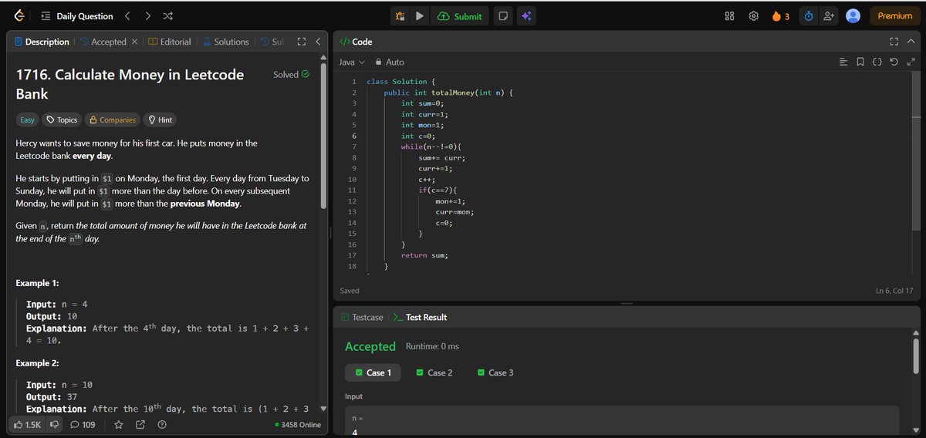Open the profile avatar menu
Image resolution: width=926 pixels, height=438 pixels.
pyautogui.click(x=853, y=16)
